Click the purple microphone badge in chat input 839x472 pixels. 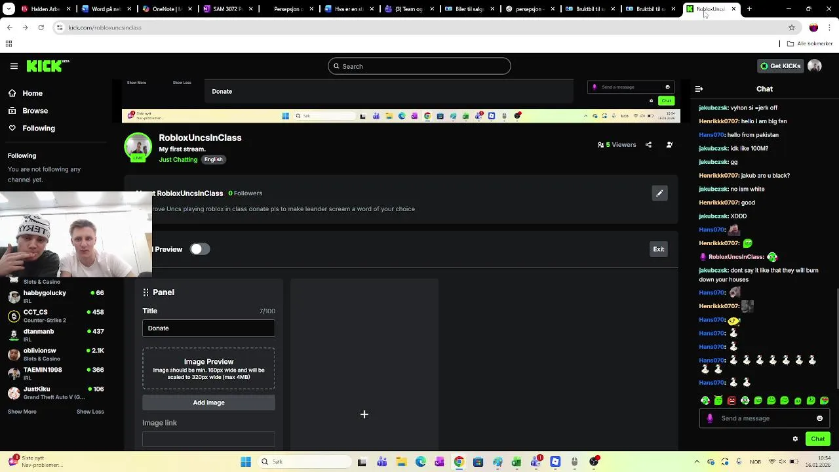(x=710, y=418)
